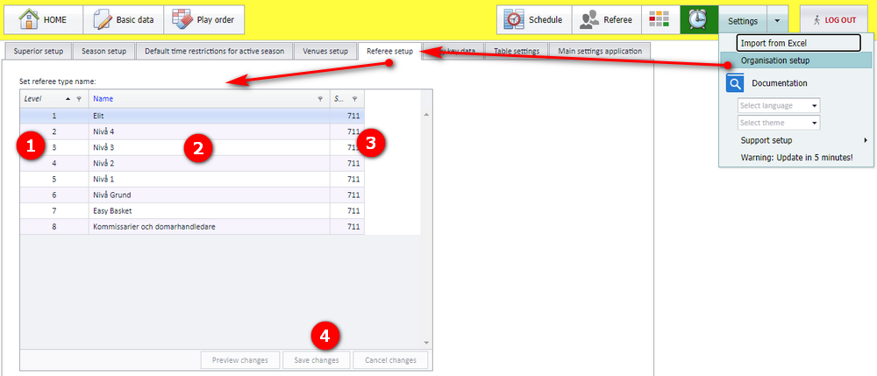The height and width of the screenshot is (376, 877).
Task: Click the filter icon in Name column
Action: (320, 99)
